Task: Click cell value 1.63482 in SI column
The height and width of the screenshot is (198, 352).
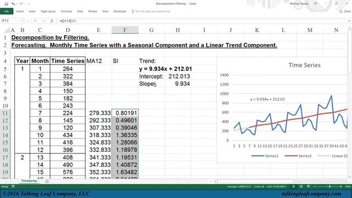Action: click(125, 172)
